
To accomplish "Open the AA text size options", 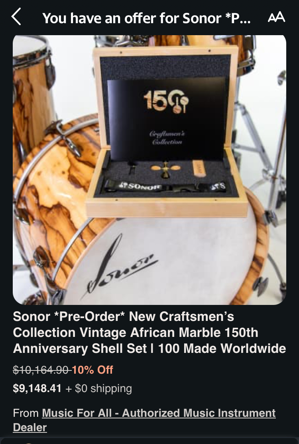I will coord(276,17).
